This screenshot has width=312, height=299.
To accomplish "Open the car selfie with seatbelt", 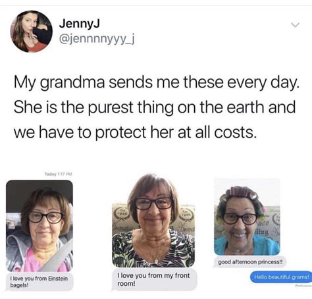I will [x=39, y=226].
